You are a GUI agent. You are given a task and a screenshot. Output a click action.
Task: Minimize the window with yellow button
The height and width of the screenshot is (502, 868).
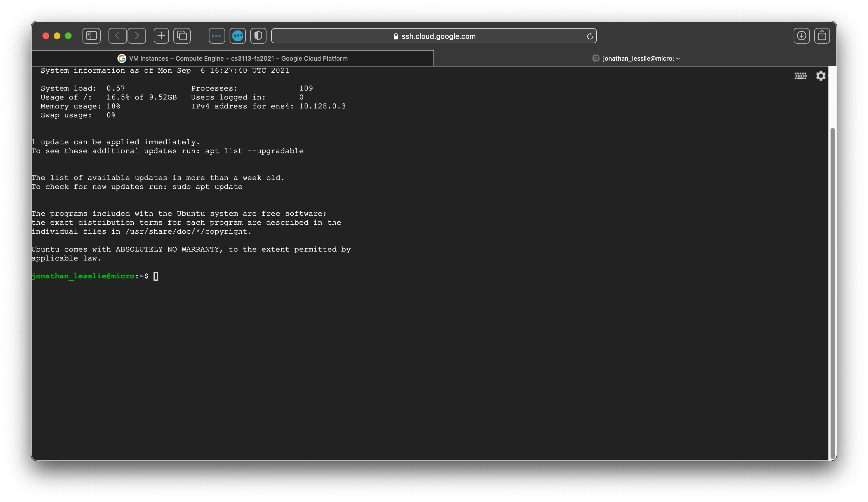pyautogui.click(x=57, y=36)
